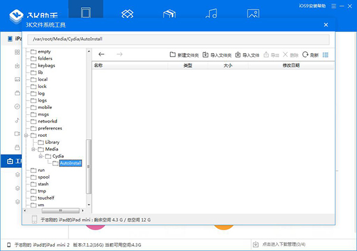Toggle the list view mode icon
357x251 pixels.
(x=325, y=55)
